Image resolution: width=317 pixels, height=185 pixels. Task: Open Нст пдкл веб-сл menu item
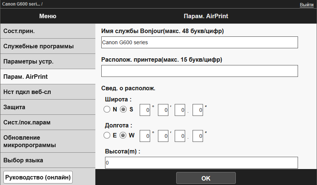[48, 92]
